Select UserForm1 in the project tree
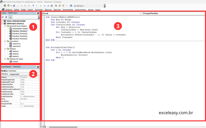Viewport: 206px width, 128px height. 16,44
